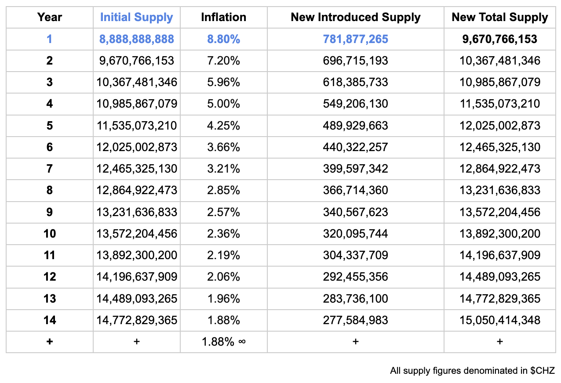The height and width of the screenshot is (383, 561).
Task: Click the $CHZ denomination footnote text
Action: [x=472, y=371]
